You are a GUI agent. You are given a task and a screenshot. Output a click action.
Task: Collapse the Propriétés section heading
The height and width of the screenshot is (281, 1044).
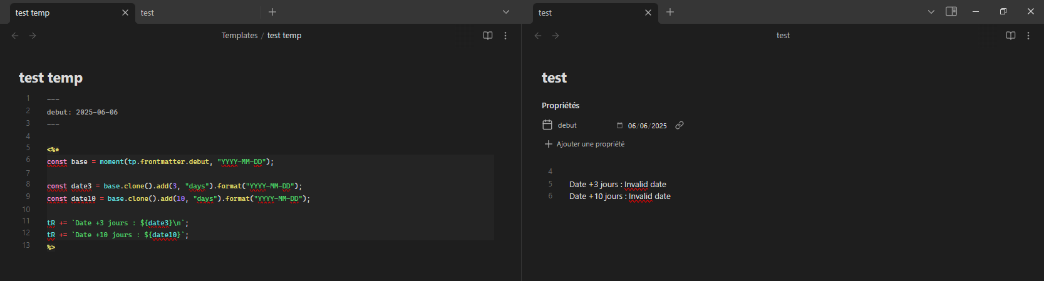[x=561, y=105]
